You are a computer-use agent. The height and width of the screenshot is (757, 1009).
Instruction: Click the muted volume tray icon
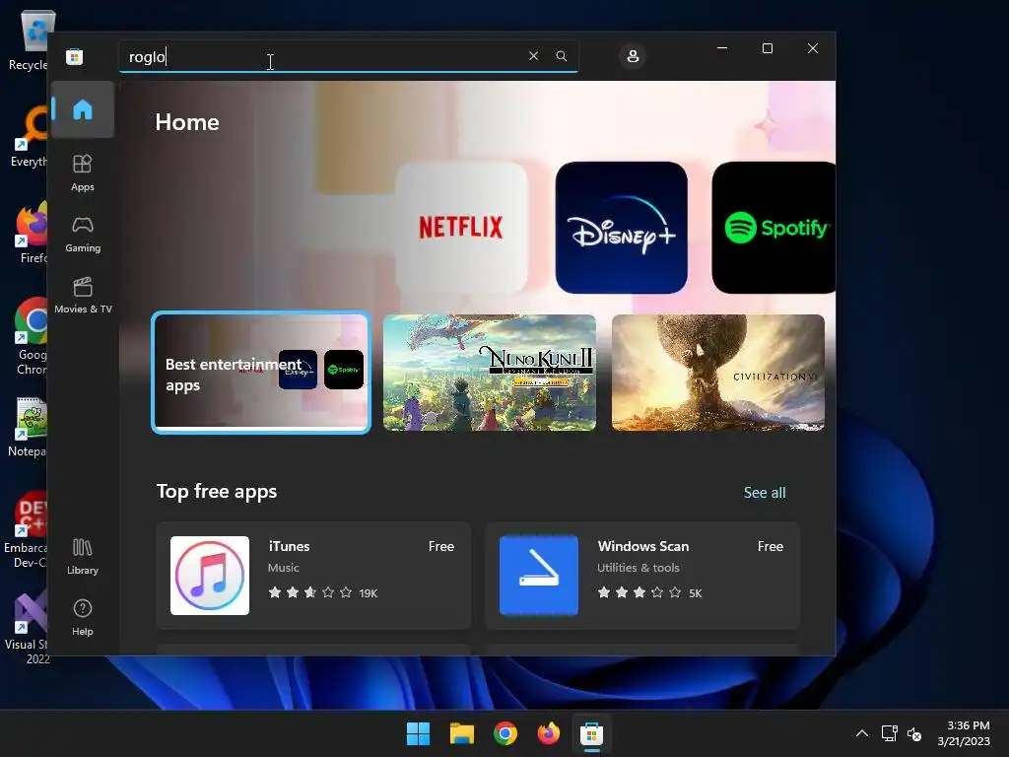coord(914,733)
